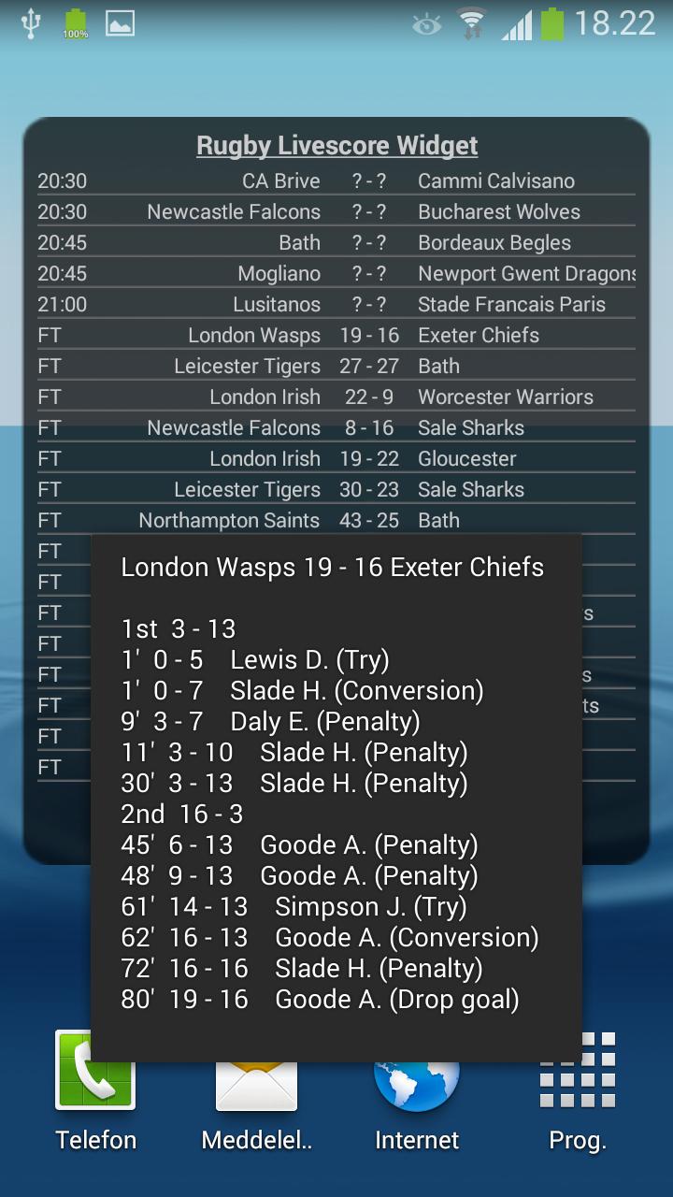673x1197 pixels.
Task: Select the London Irish vs Gloucester row
Action: 336,458
